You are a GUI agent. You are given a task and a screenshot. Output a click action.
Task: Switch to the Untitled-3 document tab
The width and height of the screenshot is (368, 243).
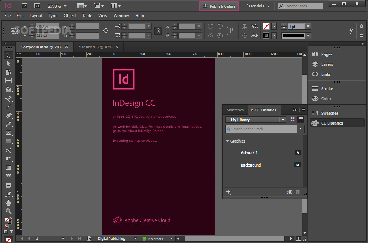[x=96, y=47]
